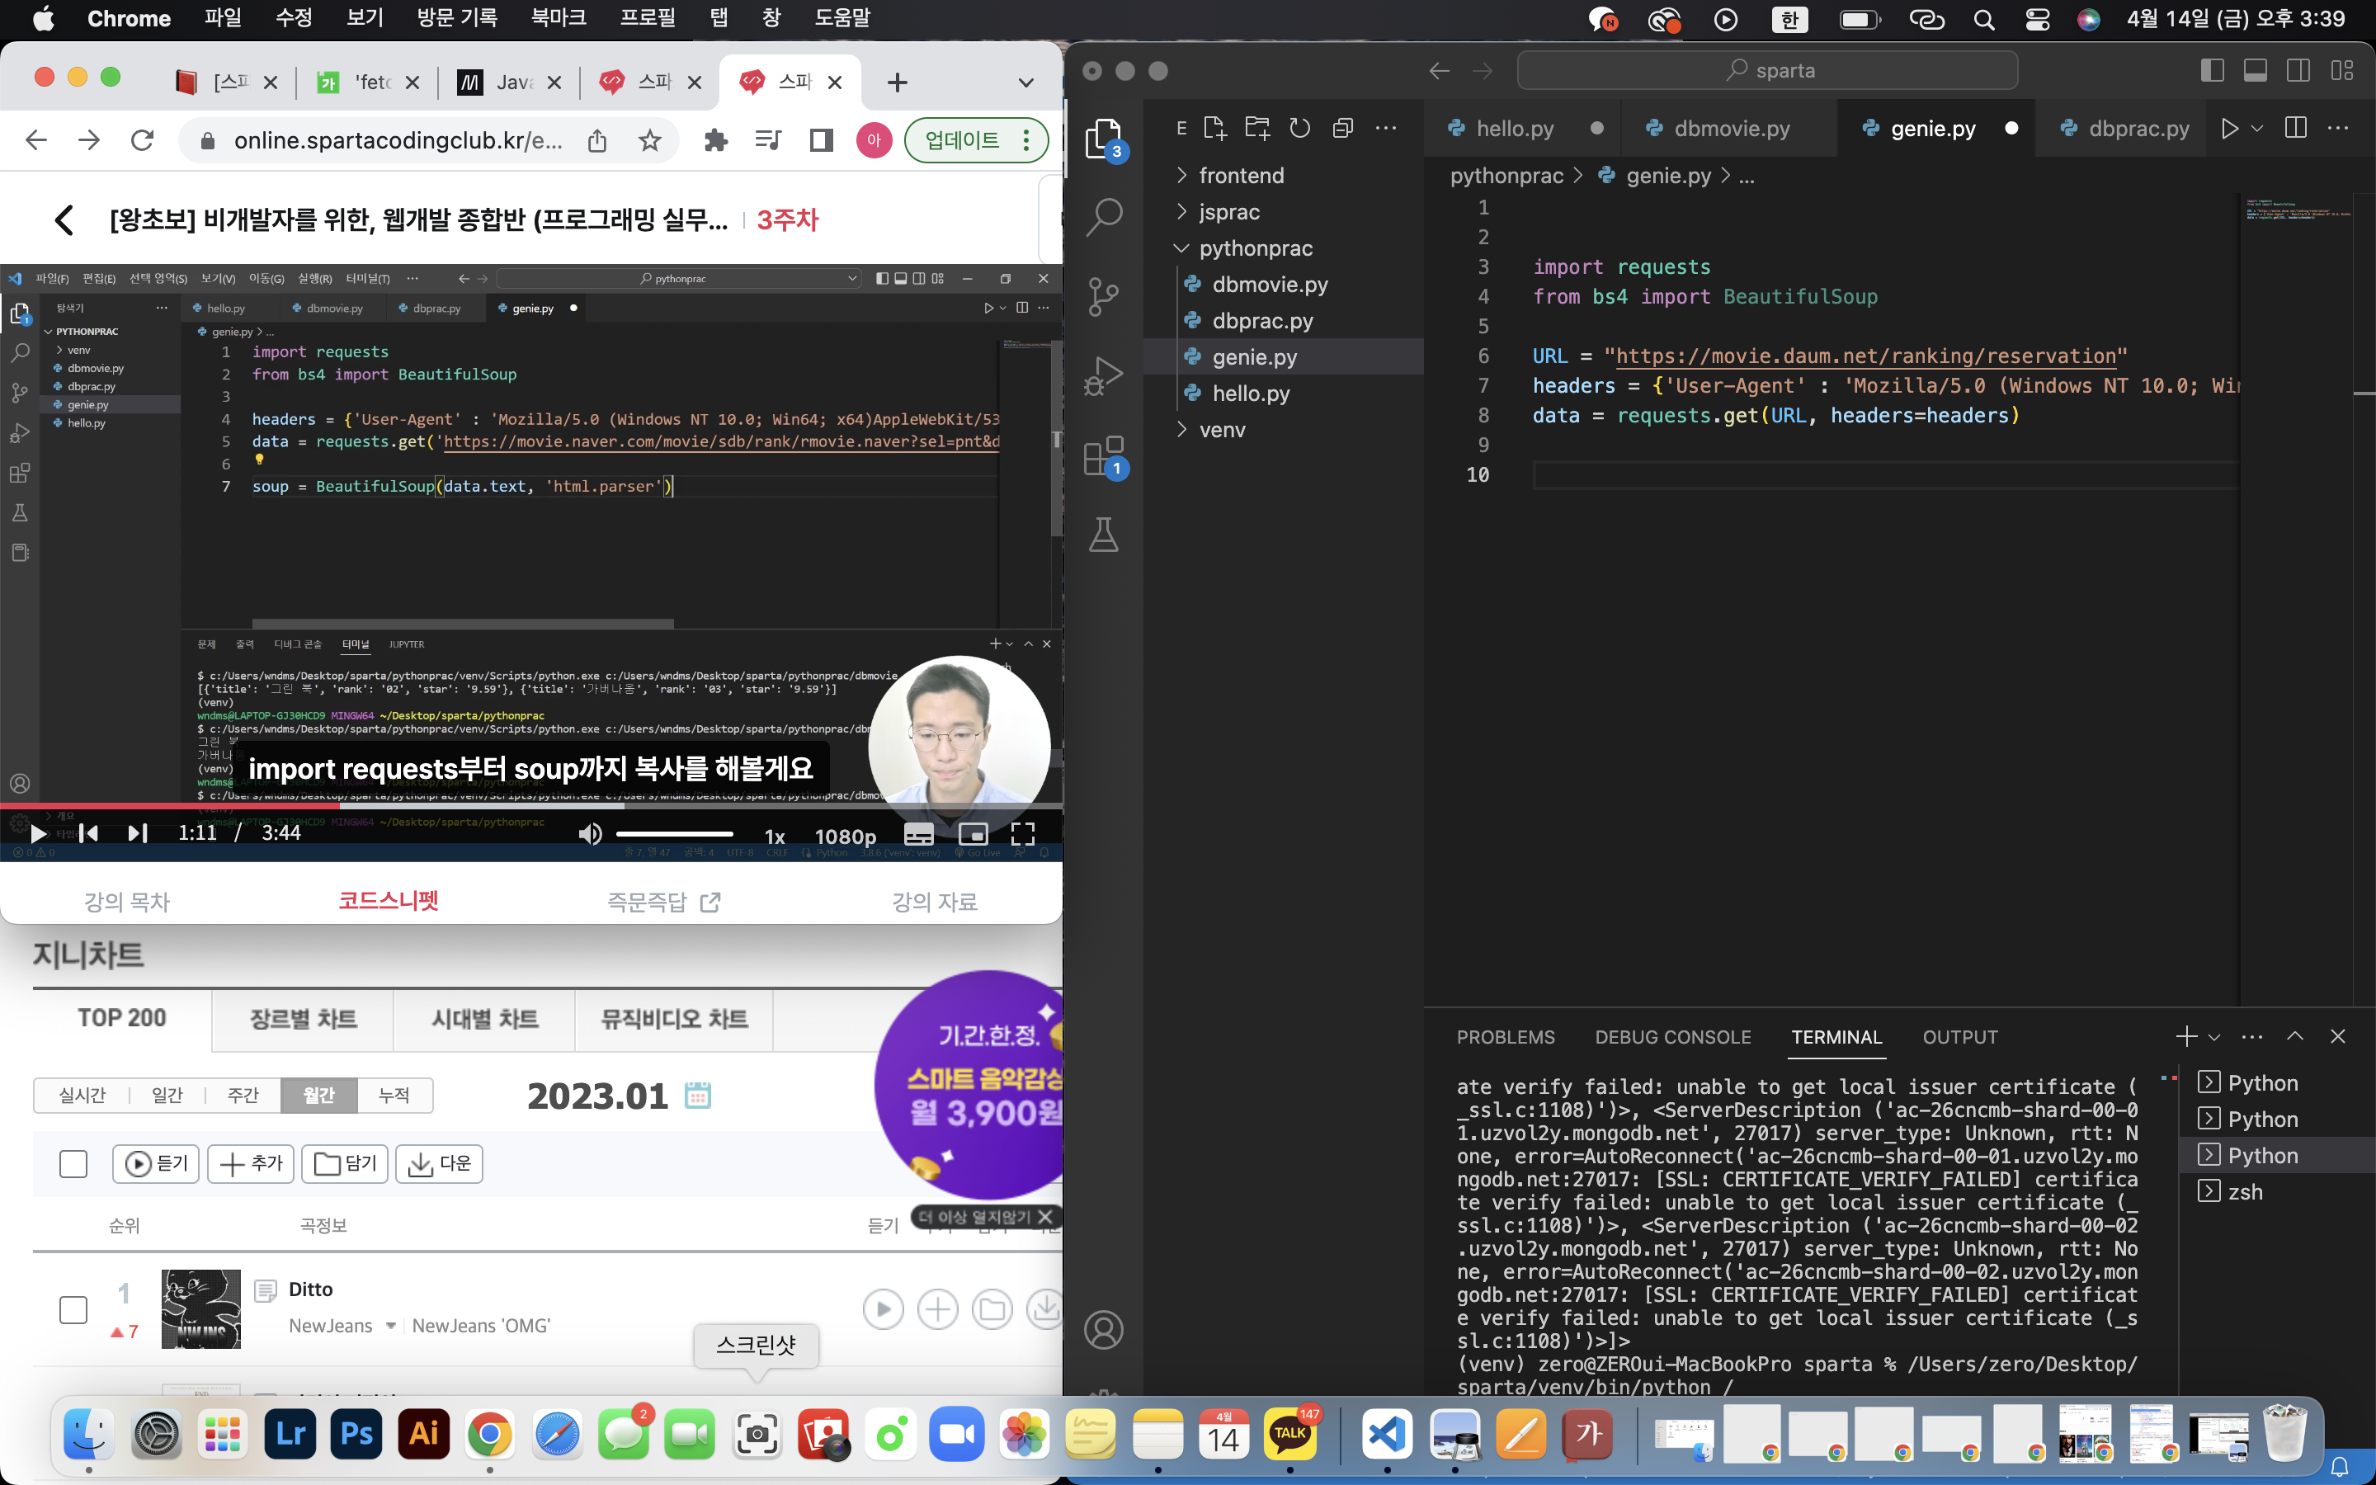Open the PROBLEMS panel tab

pyautogui.click(x=1505, y=1037)
